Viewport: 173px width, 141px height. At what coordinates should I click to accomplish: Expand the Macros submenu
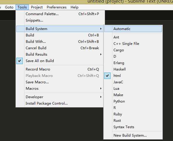tap(60, 89)
